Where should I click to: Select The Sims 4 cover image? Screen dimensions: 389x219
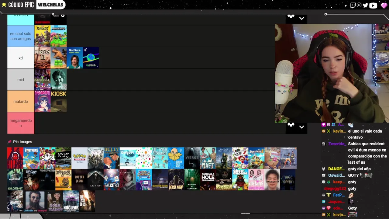[47, 158]
